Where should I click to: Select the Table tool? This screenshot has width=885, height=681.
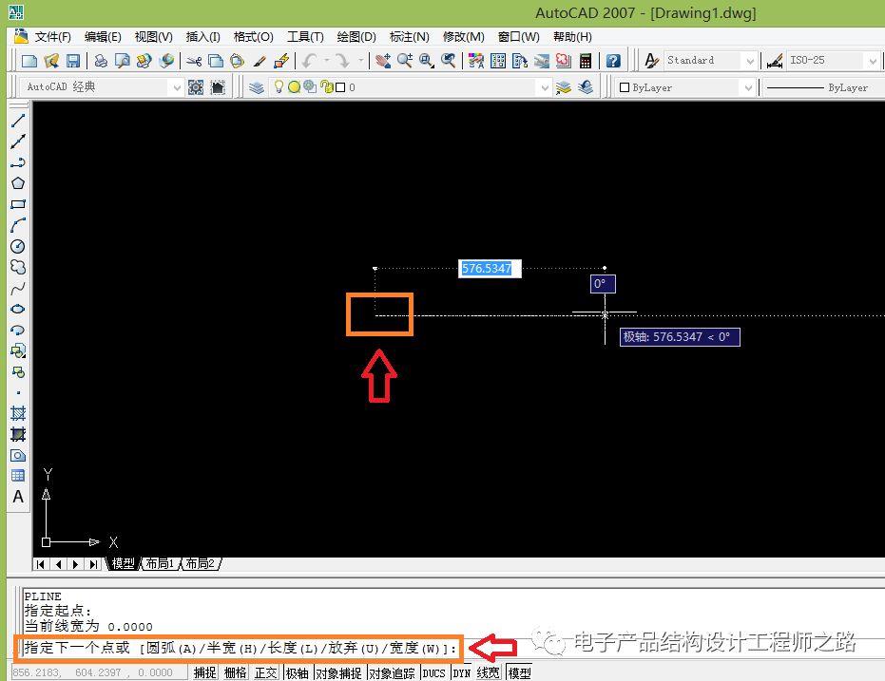(18, 476)
